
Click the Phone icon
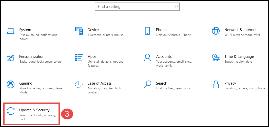coord(147,31)
